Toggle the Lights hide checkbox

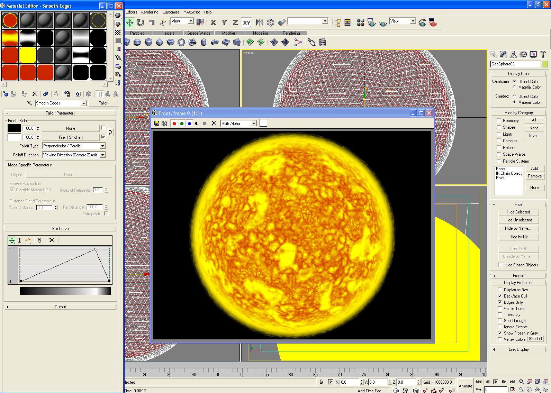499,134
